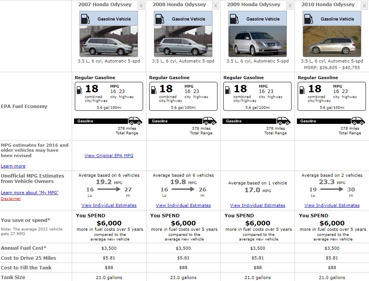Click car icon on 2007 range bar

point(135,121)
